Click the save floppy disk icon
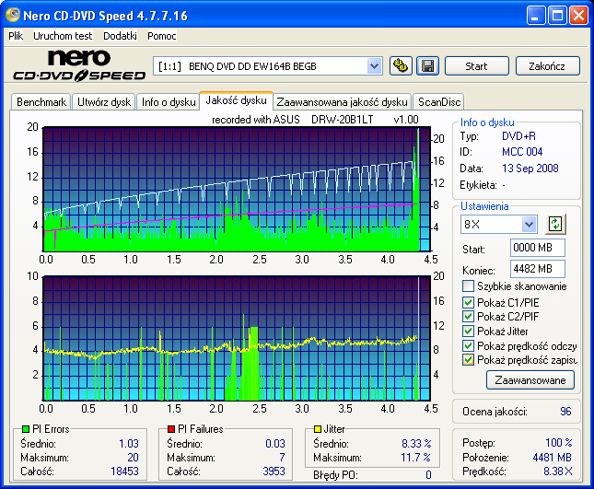This screenshot has height=489, width=594. pos(427,66)
